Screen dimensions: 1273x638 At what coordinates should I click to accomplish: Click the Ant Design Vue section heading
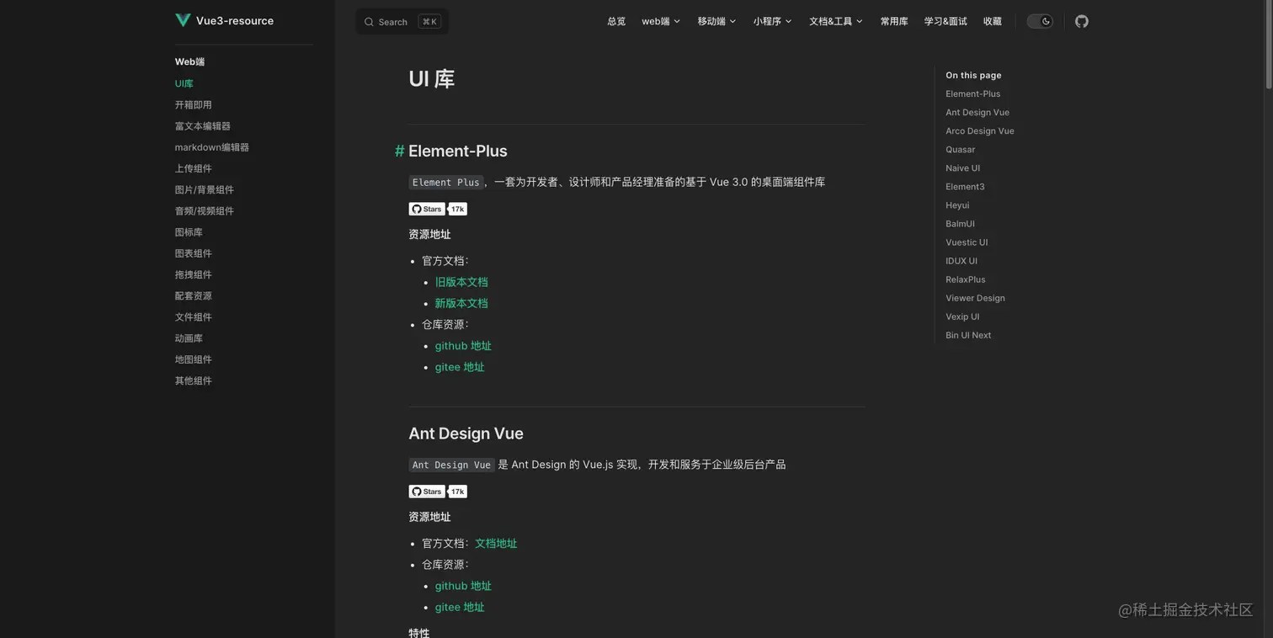pos(466,433)
